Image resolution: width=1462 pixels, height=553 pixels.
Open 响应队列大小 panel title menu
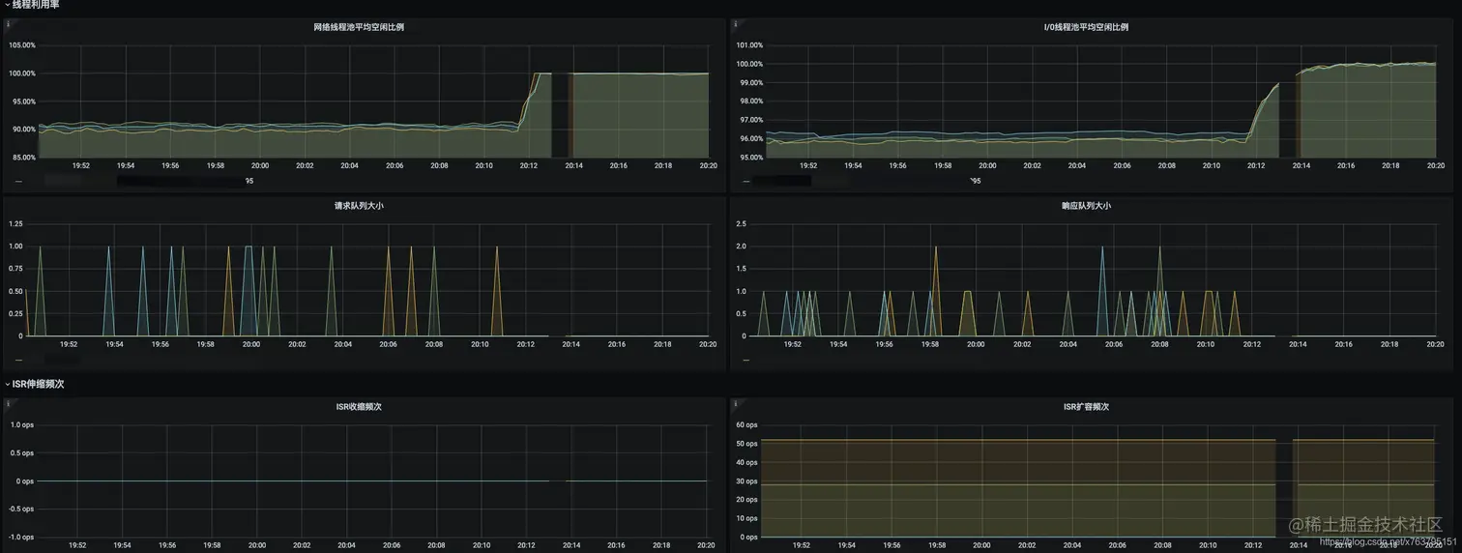pos(1086,206)
